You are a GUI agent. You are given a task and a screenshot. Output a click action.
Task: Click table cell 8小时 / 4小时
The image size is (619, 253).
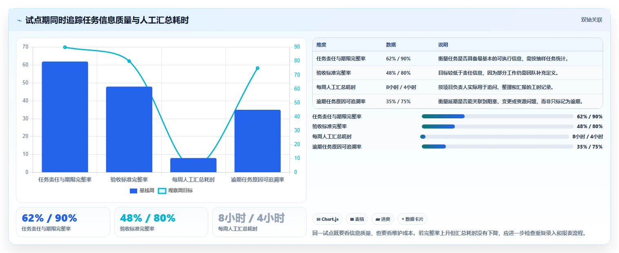click(x=401, y=87)
